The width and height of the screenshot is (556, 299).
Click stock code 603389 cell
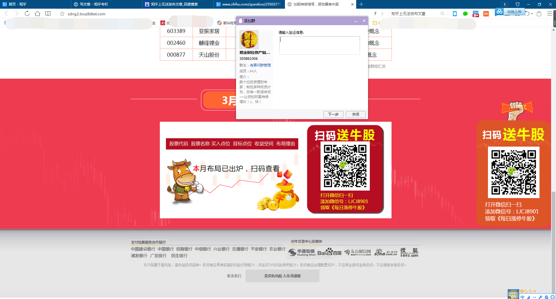coord(176,31)
